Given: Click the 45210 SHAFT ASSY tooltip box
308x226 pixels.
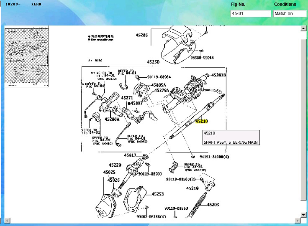Looking at the screenshot, I should 231,137.
